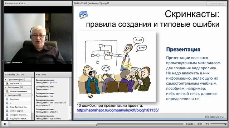Click the biblioclub.ru text on the slide
229x128 pixels.
click(x=214, y=117)
